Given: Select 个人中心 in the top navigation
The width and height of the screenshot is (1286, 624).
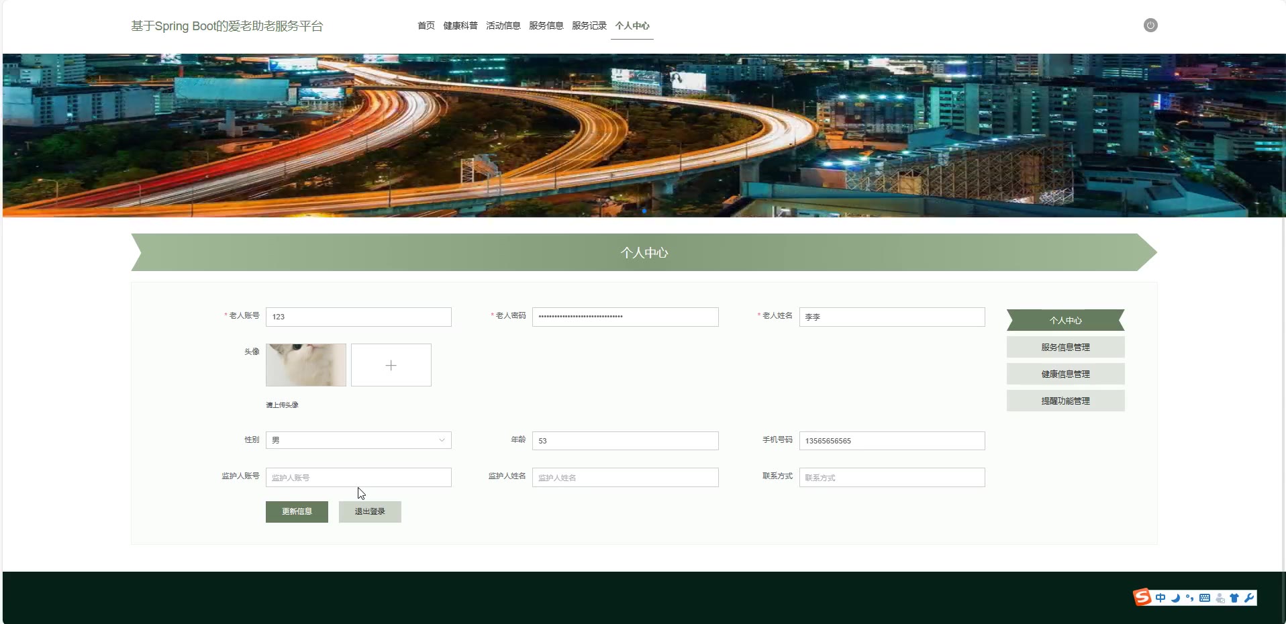Looking at the screenshot, I should coord(632,25).
